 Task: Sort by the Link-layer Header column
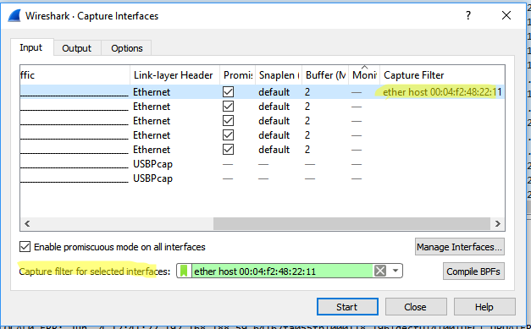(x=174, y=75)
